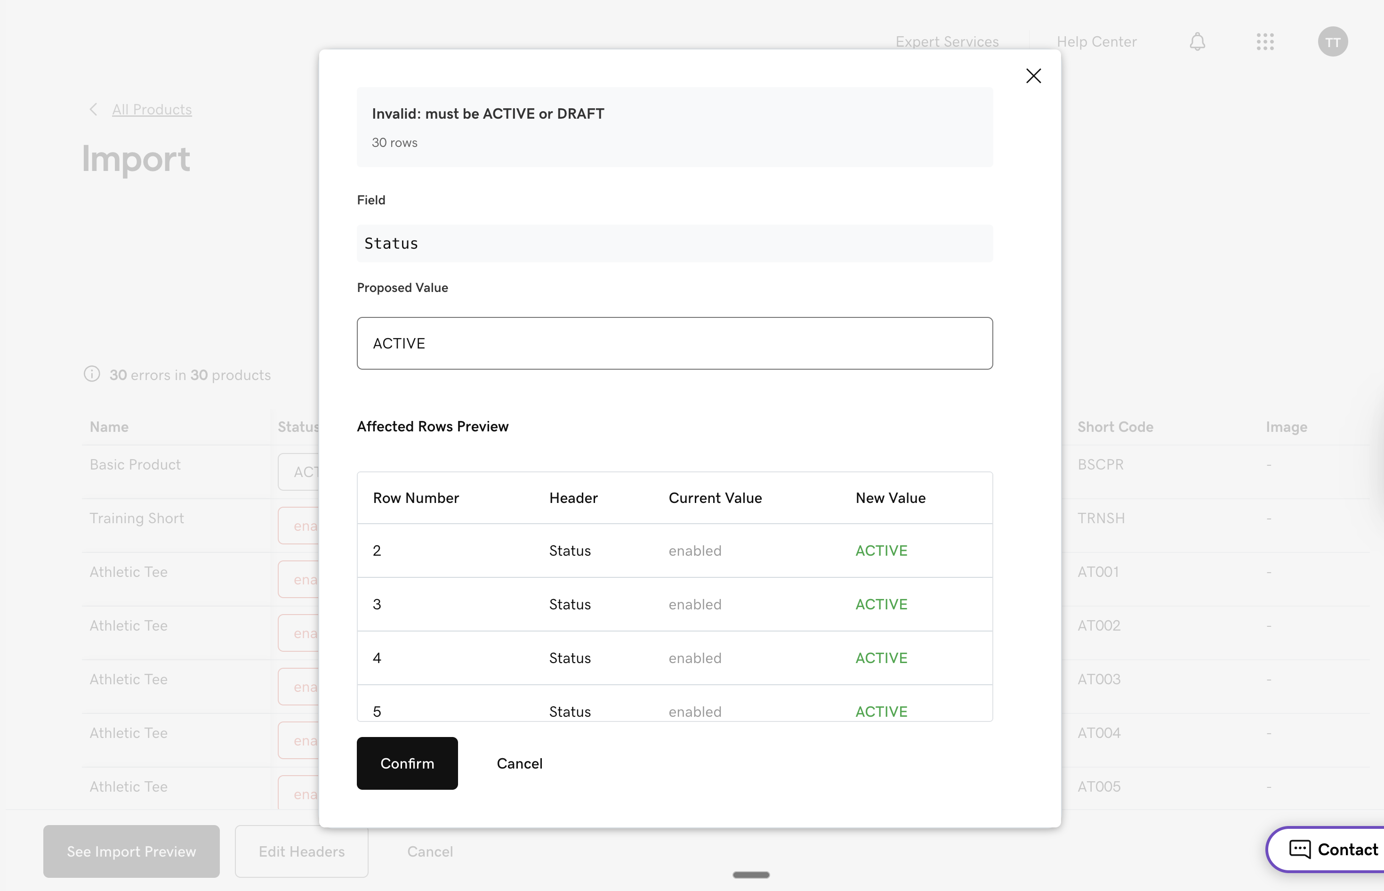The width and height of the screenshot is (1384, 891).
Task: Click the Status field box
Action: (675, 243)
